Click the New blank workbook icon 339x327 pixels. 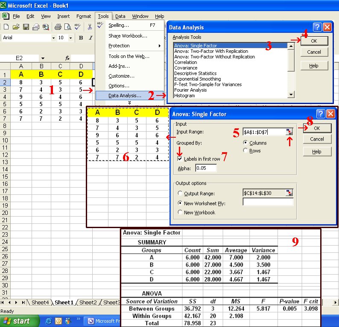tap(6, 27)
